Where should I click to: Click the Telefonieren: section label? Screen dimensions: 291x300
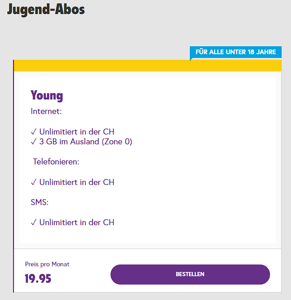56,162
